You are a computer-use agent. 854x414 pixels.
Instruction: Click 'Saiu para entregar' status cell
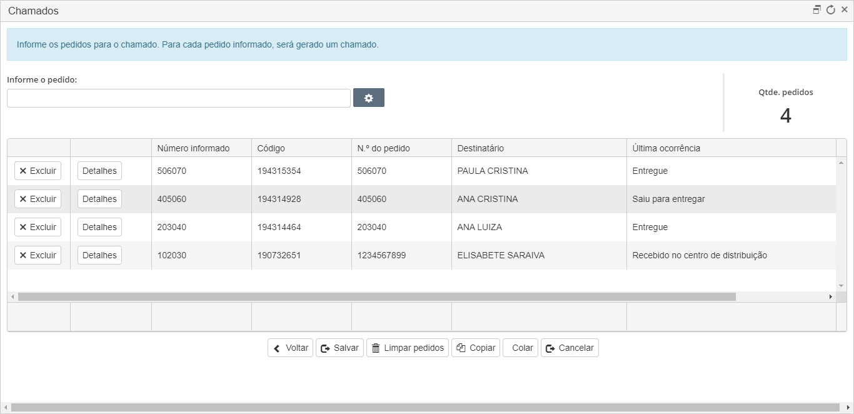(x=731, y=199)
